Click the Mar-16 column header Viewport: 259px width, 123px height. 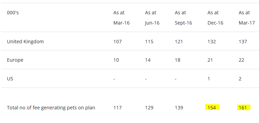122,18
